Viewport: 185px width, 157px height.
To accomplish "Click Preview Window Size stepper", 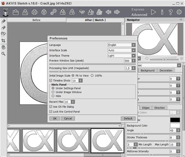I will (133, 61).
